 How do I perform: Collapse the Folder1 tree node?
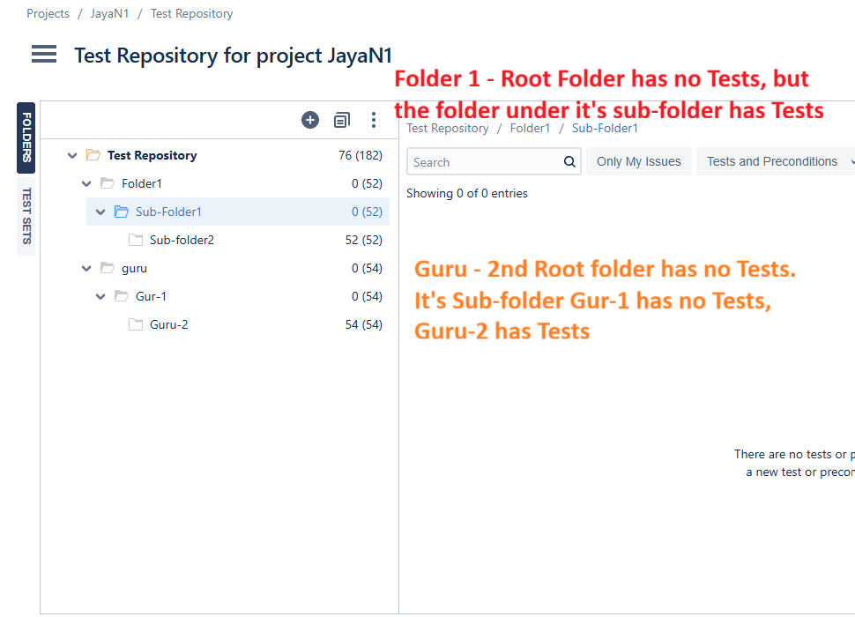click(x=86, y=184)
